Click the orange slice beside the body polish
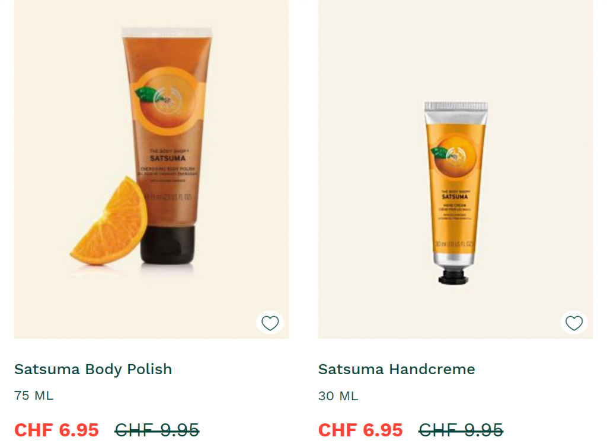The width and height of the screenshot is (607, 447). pos(108,221)
